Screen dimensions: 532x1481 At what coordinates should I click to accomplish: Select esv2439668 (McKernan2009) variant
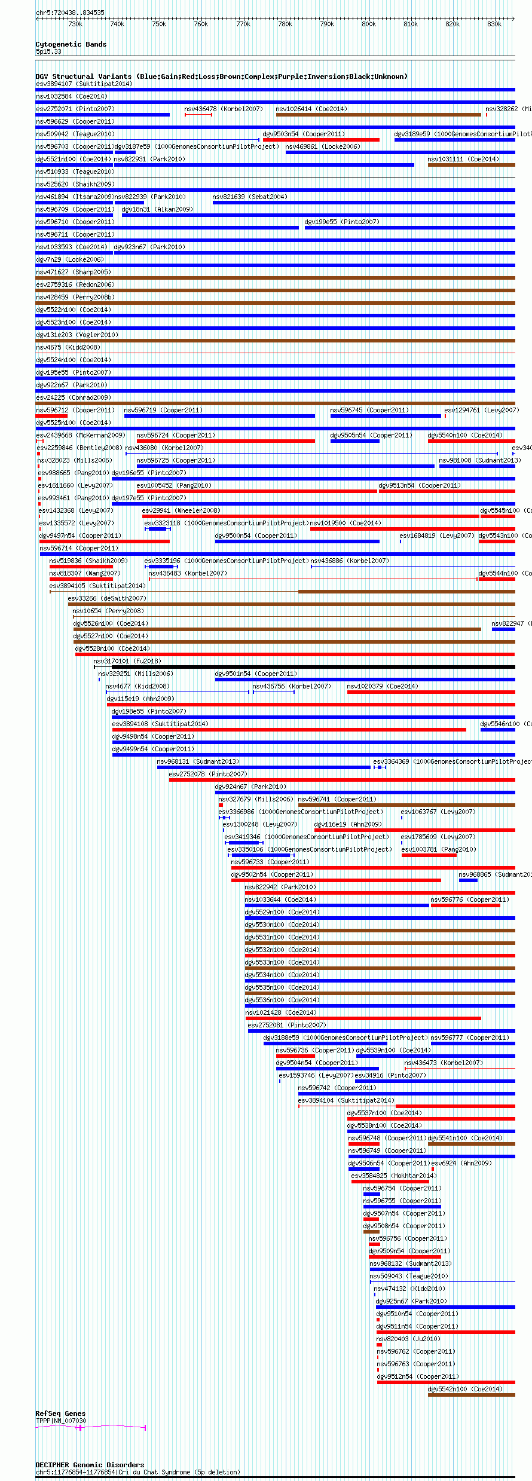coord(81,435)
